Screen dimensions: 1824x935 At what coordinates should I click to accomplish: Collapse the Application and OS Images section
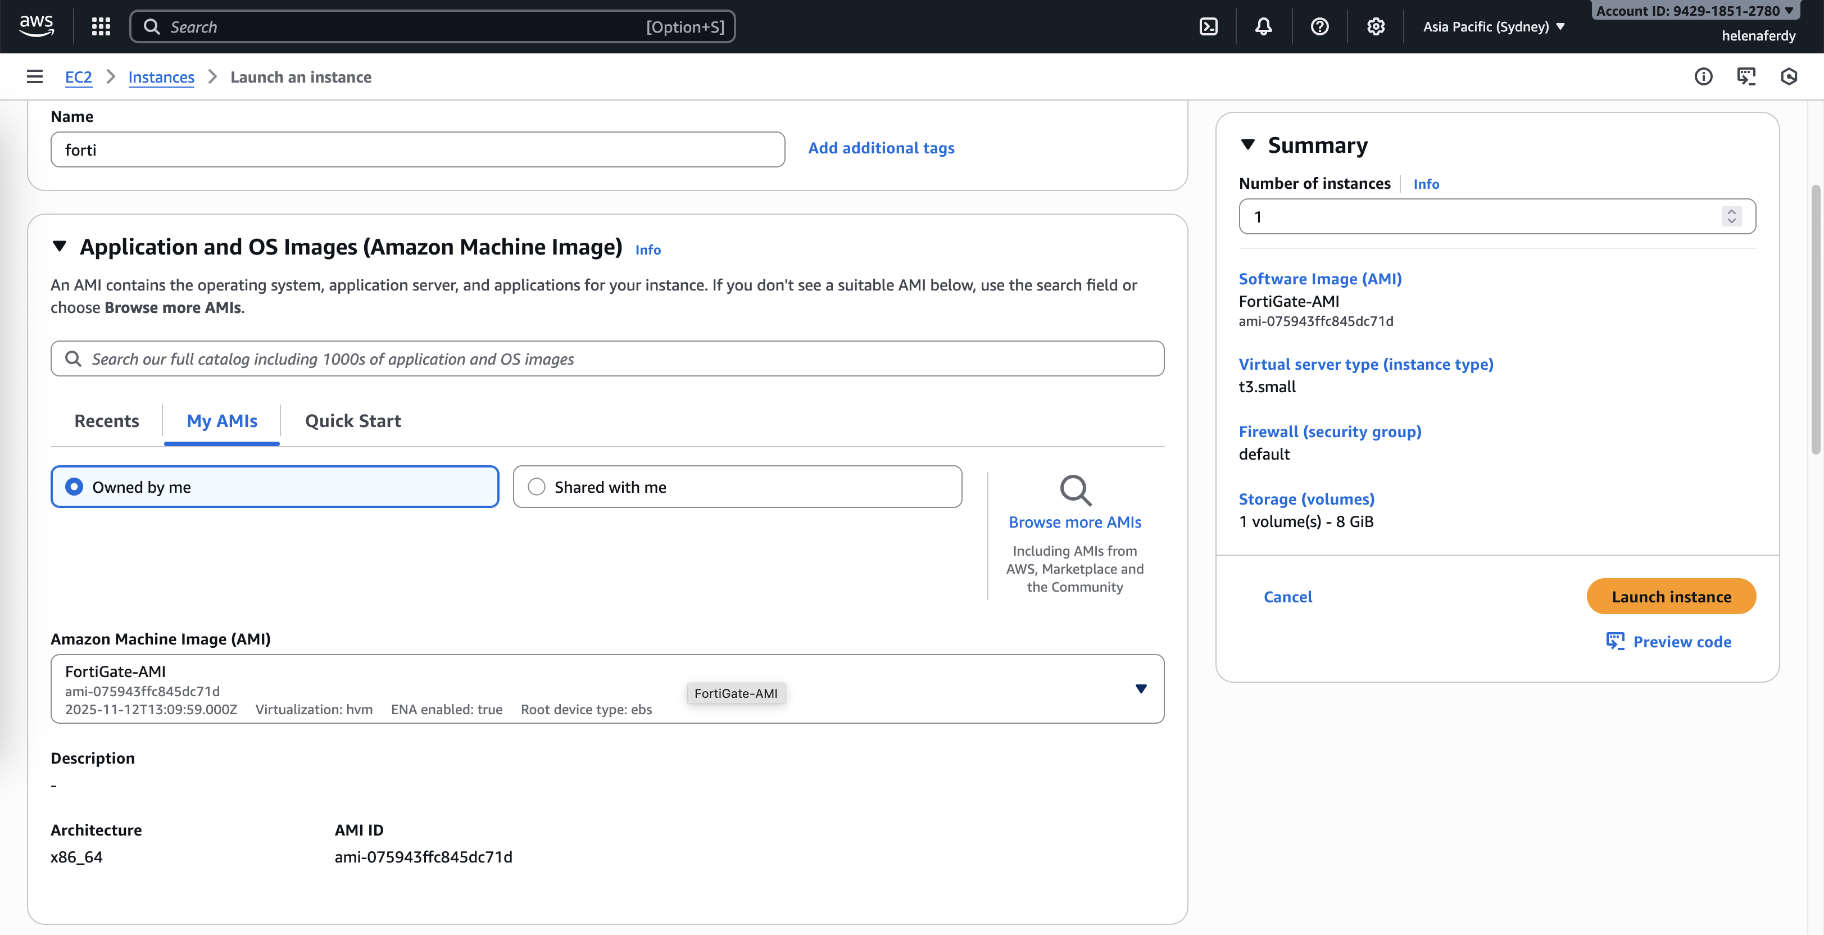(60, 246)
